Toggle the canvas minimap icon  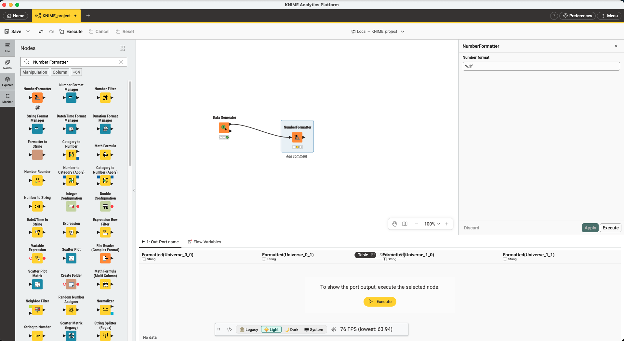tap(405, 224)
